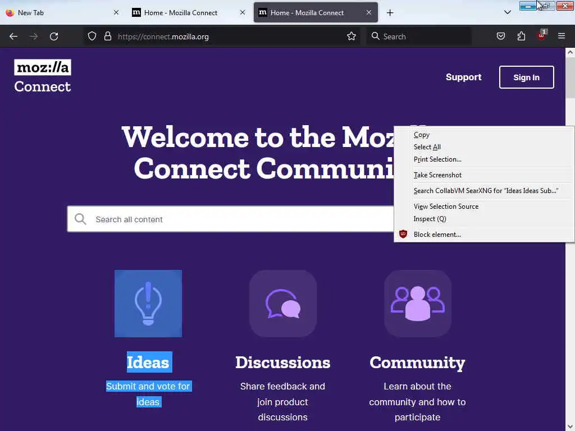Open the Community heading link
Image resolution: width=575 pixels, height=431 pixels.
click(417, 363)
